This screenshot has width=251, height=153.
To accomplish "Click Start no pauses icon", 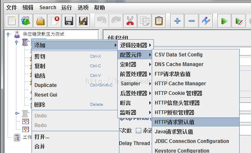I will pyautogui.click(x=239, y=21).
